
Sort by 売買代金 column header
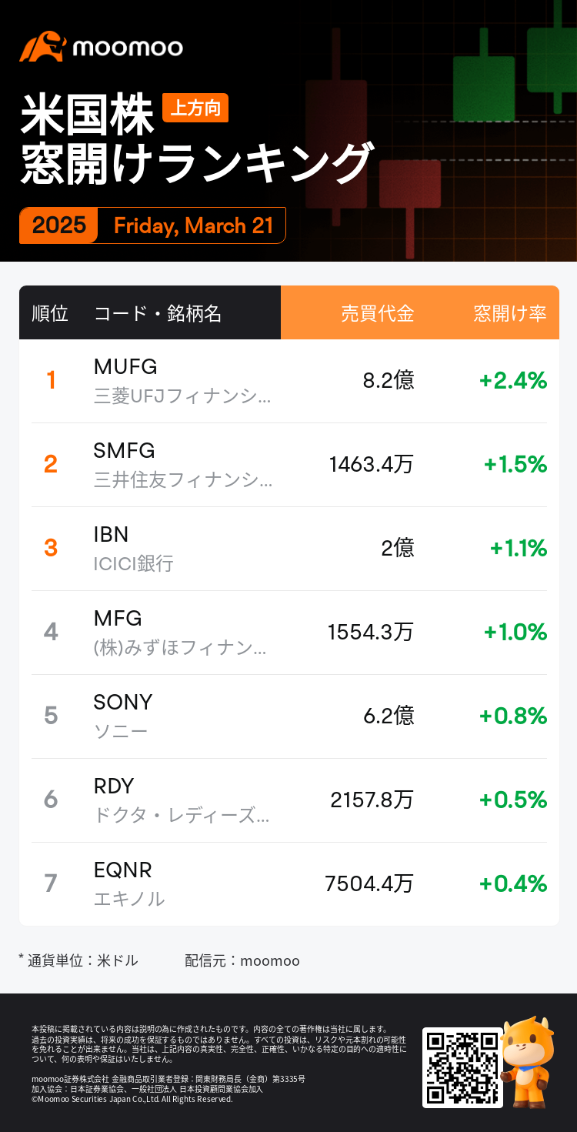377,313
